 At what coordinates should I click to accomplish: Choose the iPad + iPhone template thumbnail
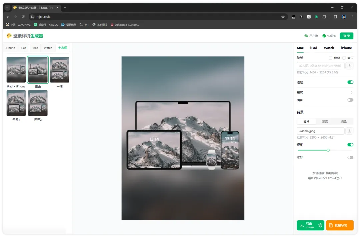(16, 70)
